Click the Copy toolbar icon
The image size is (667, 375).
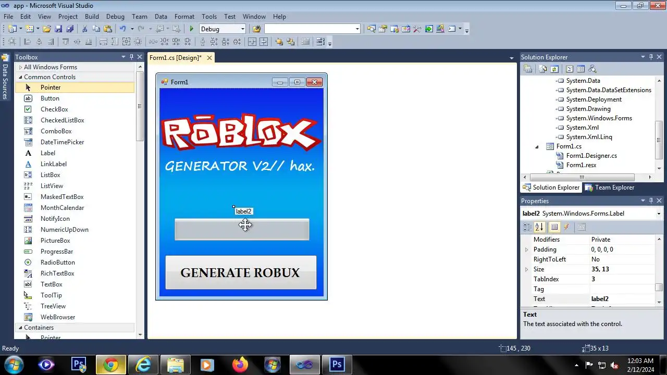tap(96, 29)
